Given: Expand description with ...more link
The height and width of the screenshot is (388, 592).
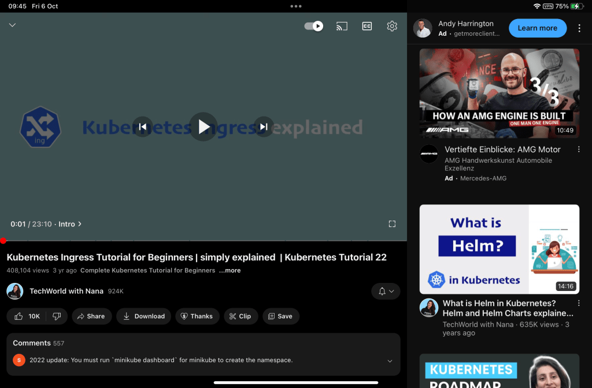Looking at the screenshot, I should point(230,270).
